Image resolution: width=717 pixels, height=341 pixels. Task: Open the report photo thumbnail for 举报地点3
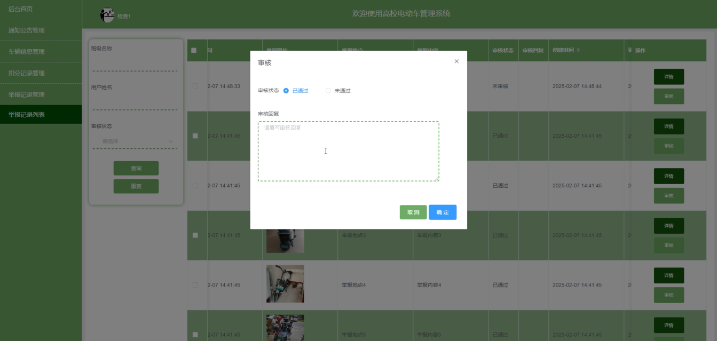click(x=285, y=241)
